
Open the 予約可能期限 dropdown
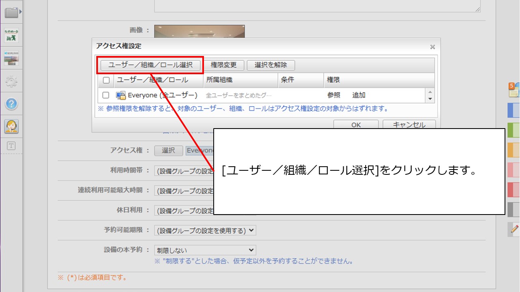click(205, 230)
